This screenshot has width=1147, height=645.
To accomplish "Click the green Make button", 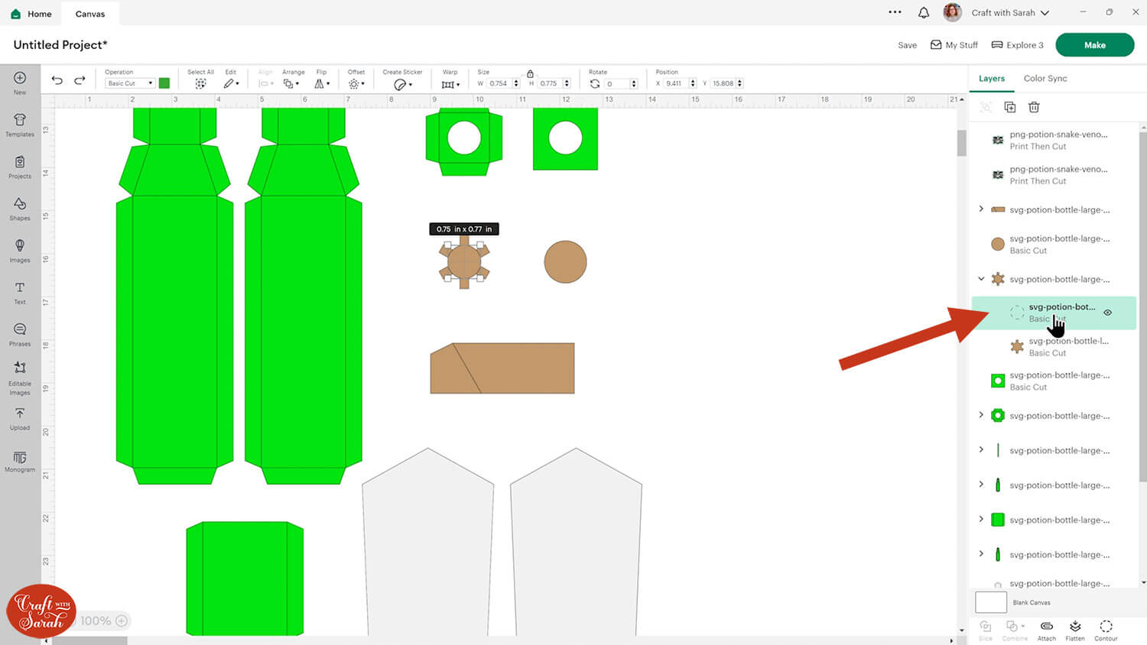I will coord(1094,45).
